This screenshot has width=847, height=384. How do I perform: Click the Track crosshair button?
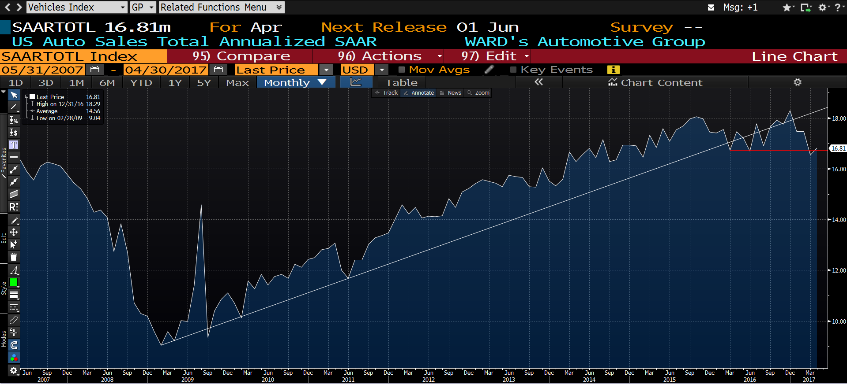click(x=386, y=93)
